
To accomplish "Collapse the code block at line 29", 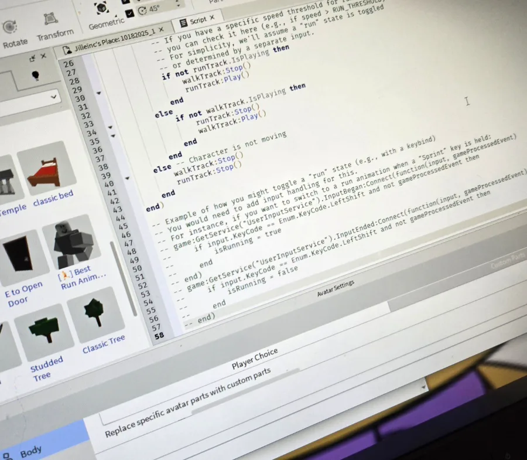I will coord(98,93).
